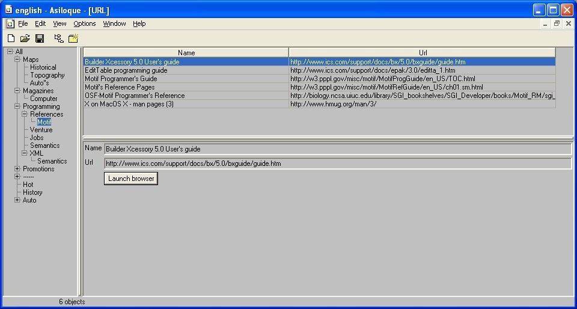Open the File menu

point(23,24)
